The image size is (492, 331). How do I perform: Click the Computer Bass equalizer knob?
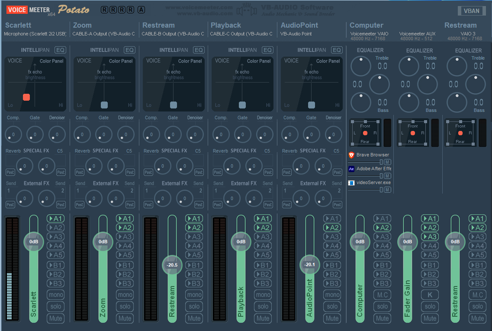pos(361,102)
